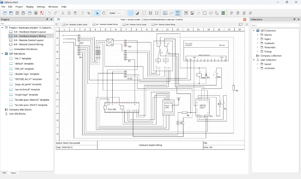This screenshot has height=179, width=301.
Task: Click the Print toolbar icon
Action: click(36, 13)
